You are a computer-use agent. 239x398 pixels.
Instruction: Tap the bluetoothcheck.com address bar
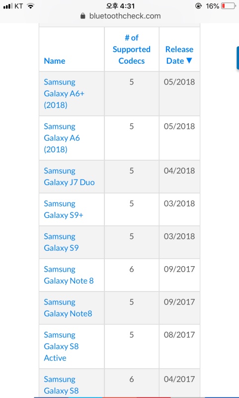pos(120,16)
